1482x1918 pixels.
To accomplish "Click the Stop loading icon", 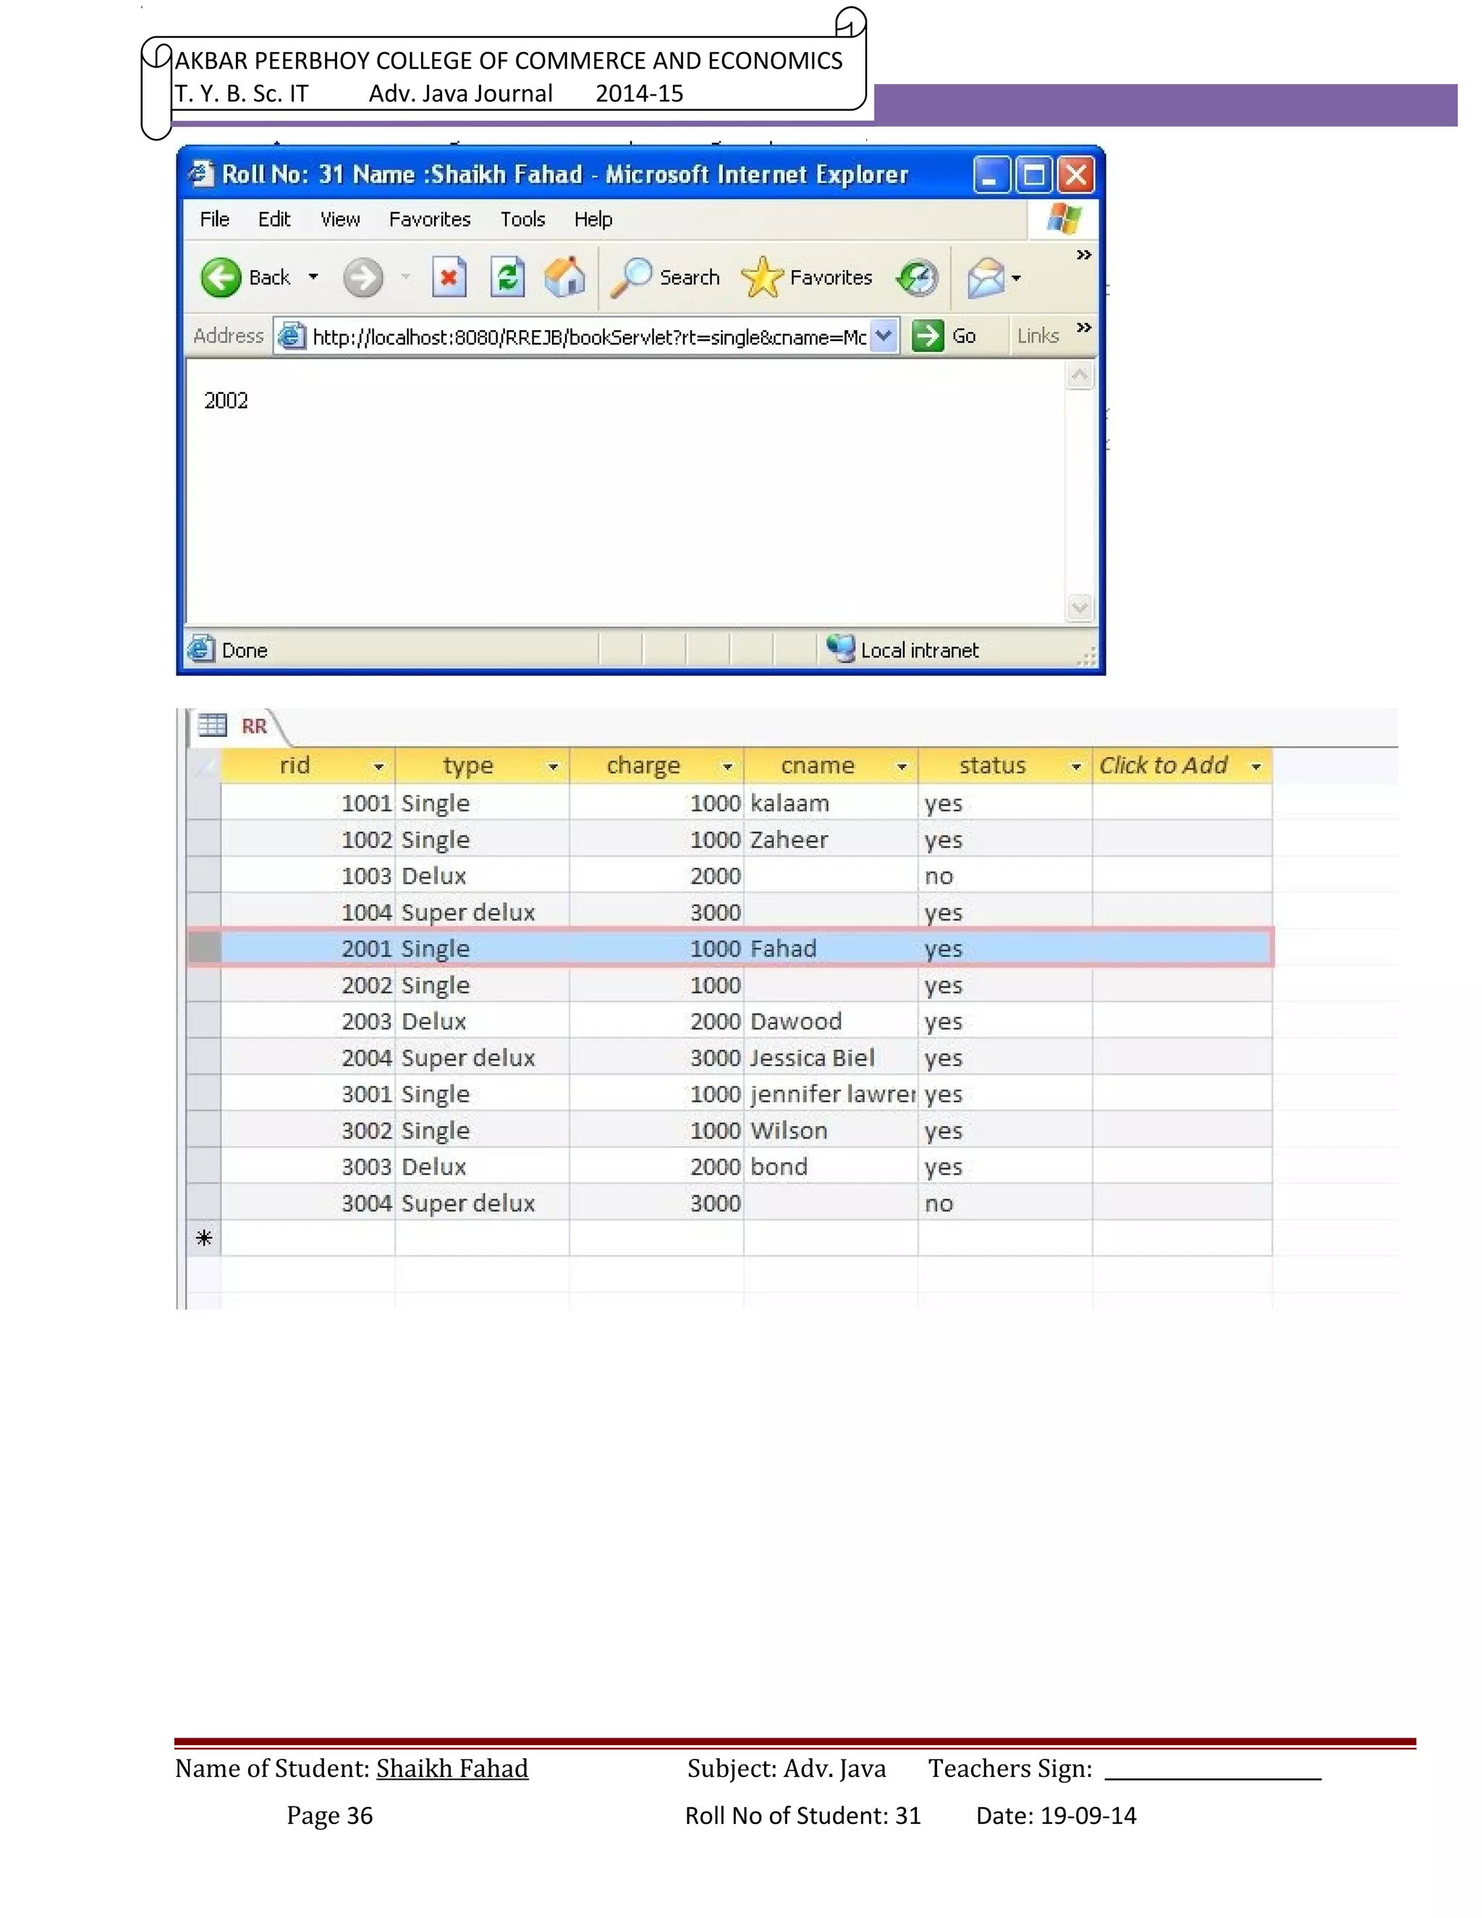I will click(449, 277).
